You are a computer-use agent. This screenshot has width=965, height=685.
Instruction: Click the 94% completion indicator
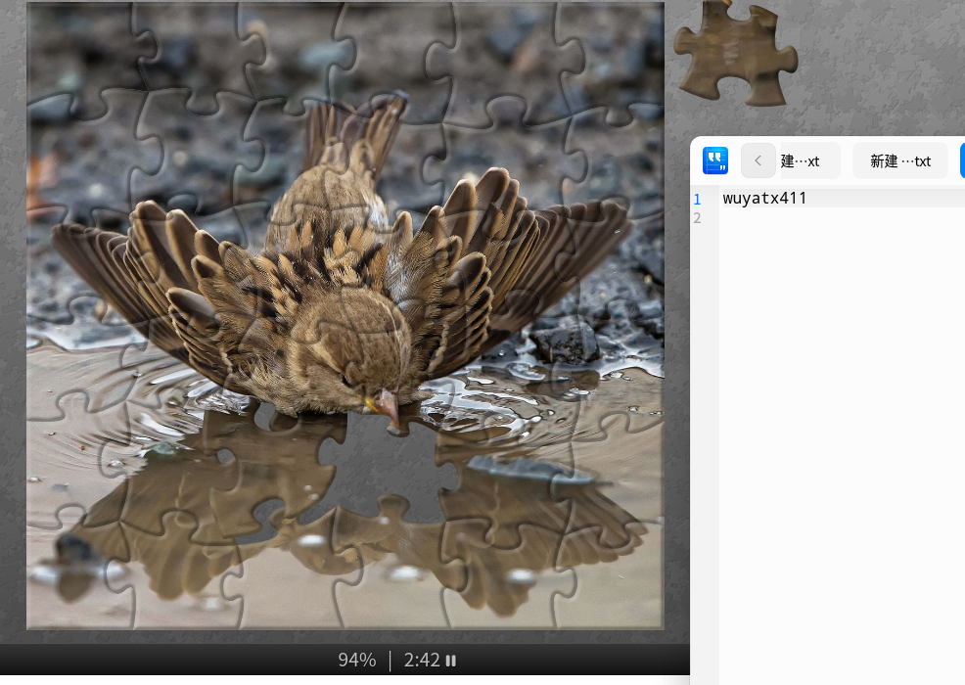[x=357, y=661]
